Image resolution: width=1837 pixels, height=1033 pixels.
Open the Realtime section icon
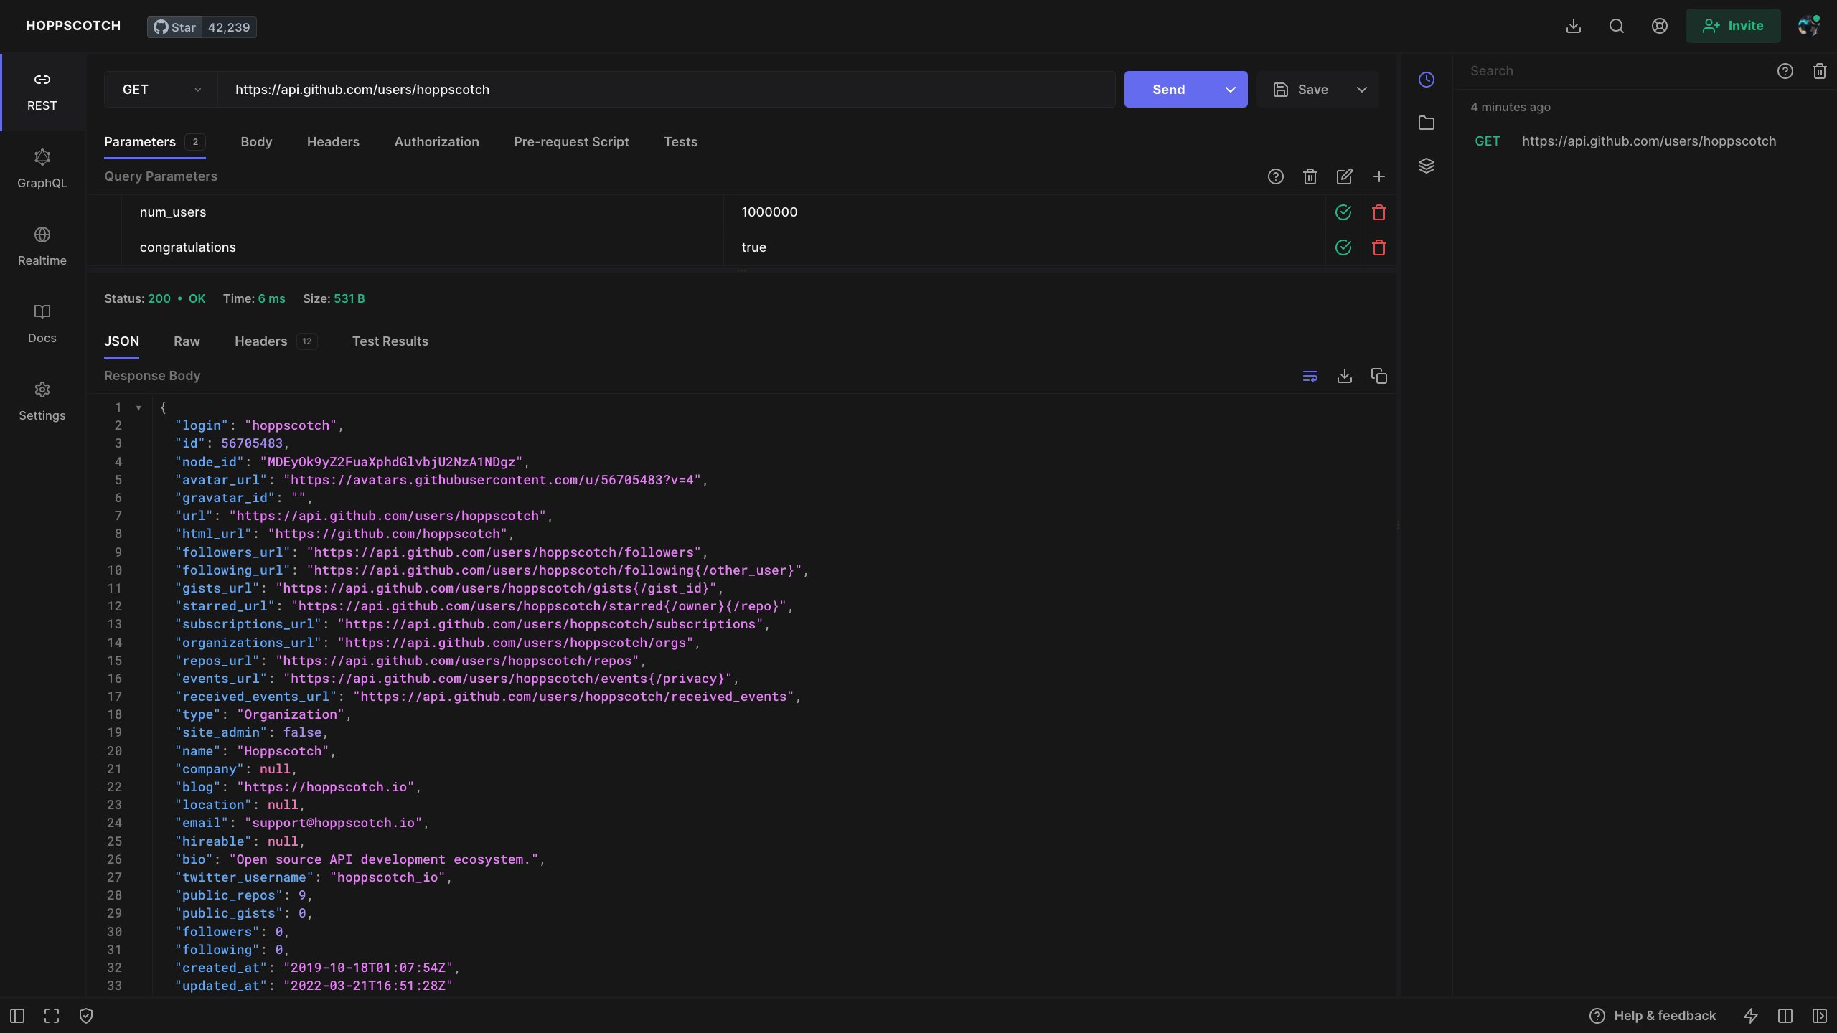(42, 235)
